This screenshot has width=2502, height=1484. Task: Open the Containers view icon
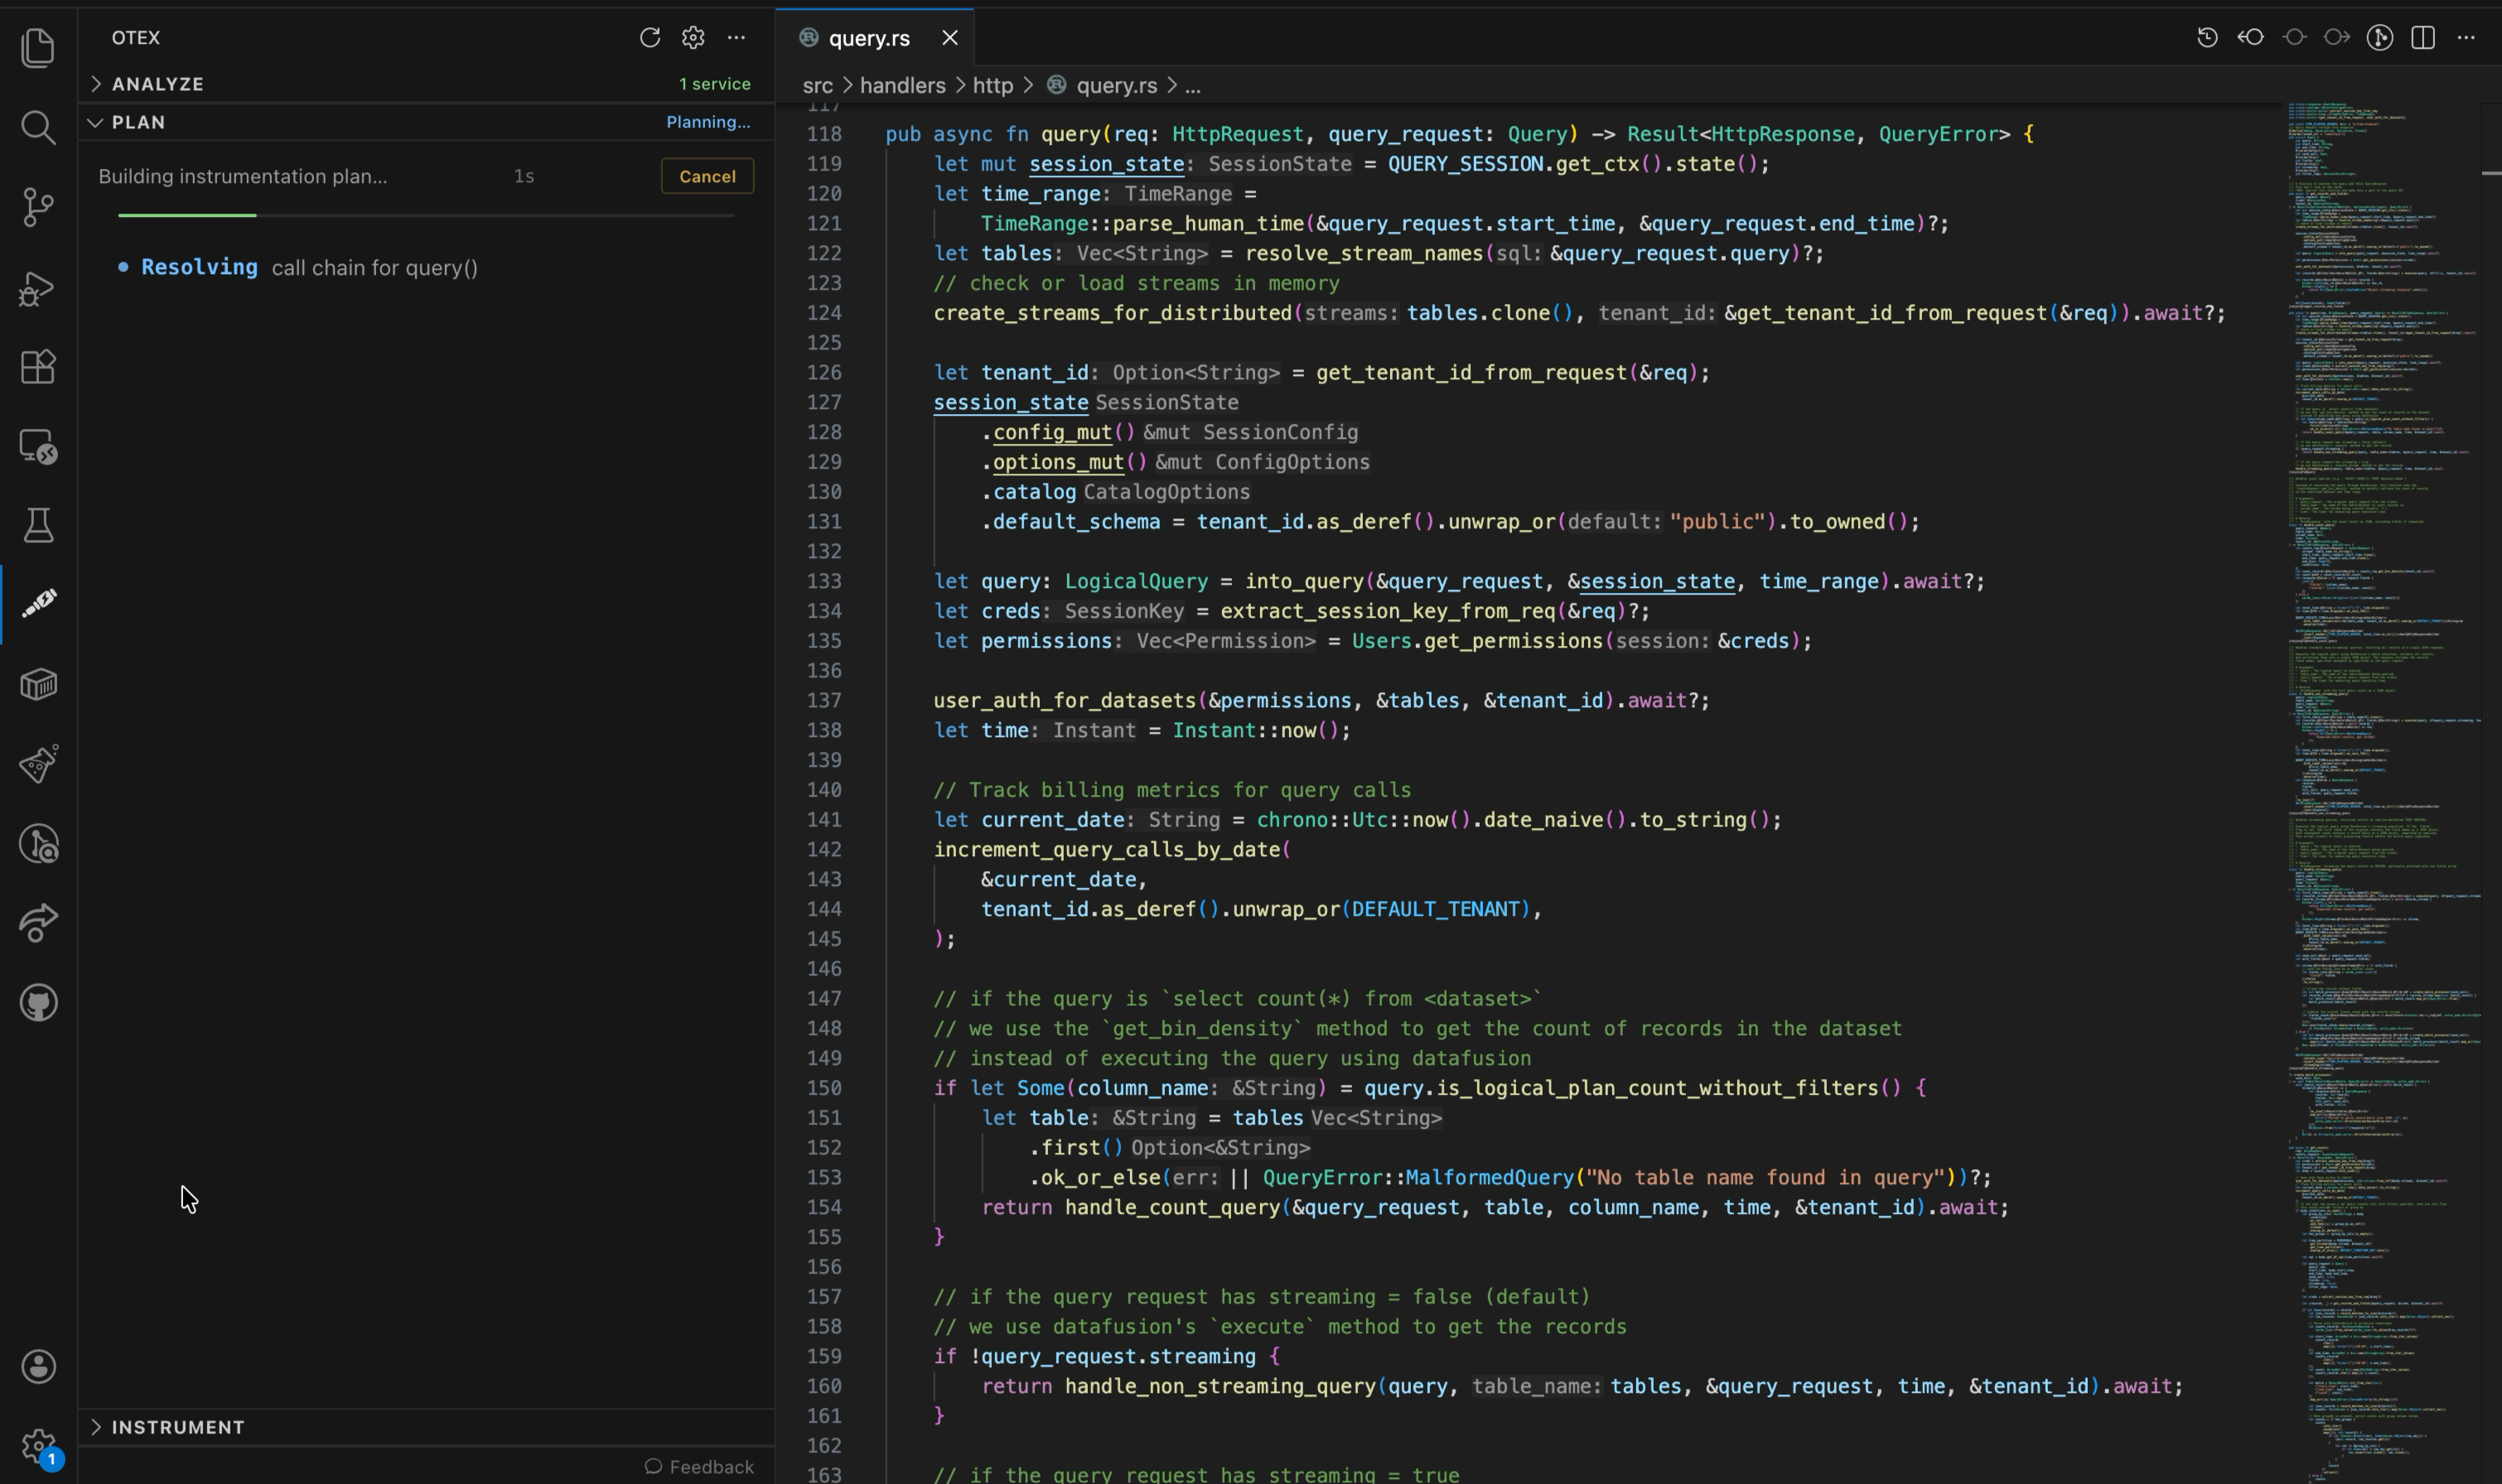pyautogui.click(x=38, y=684)
